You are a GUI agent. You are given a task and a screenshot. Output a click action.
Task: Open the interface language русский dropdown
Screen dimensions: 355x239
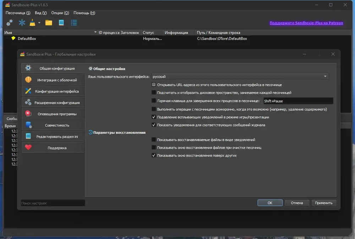(240, 77)
